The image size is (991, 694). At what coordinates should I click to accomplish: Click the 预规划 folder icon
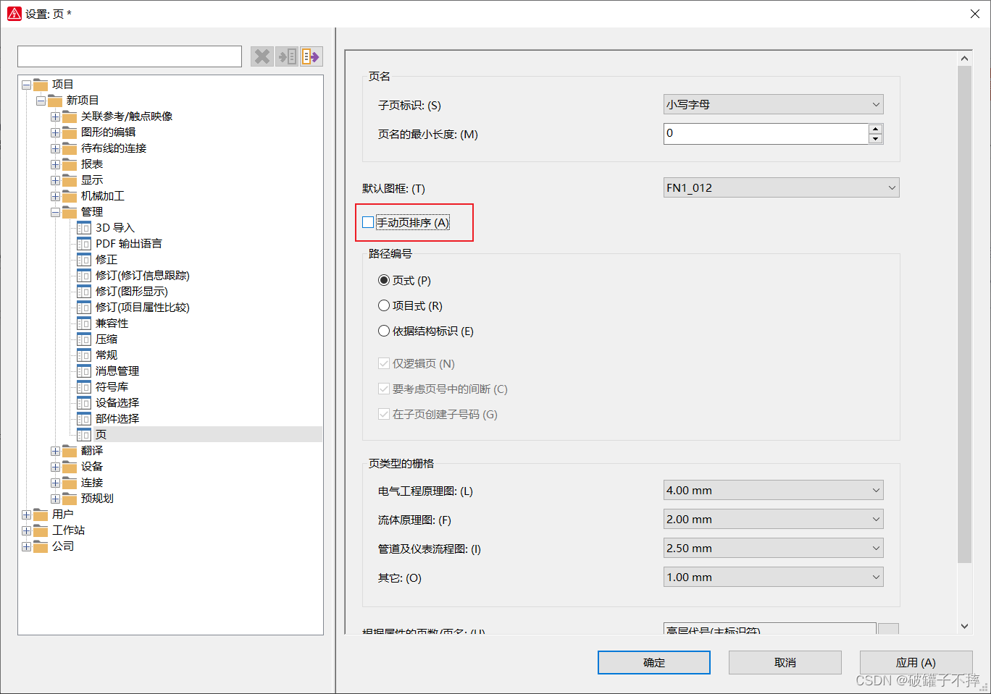70,499
